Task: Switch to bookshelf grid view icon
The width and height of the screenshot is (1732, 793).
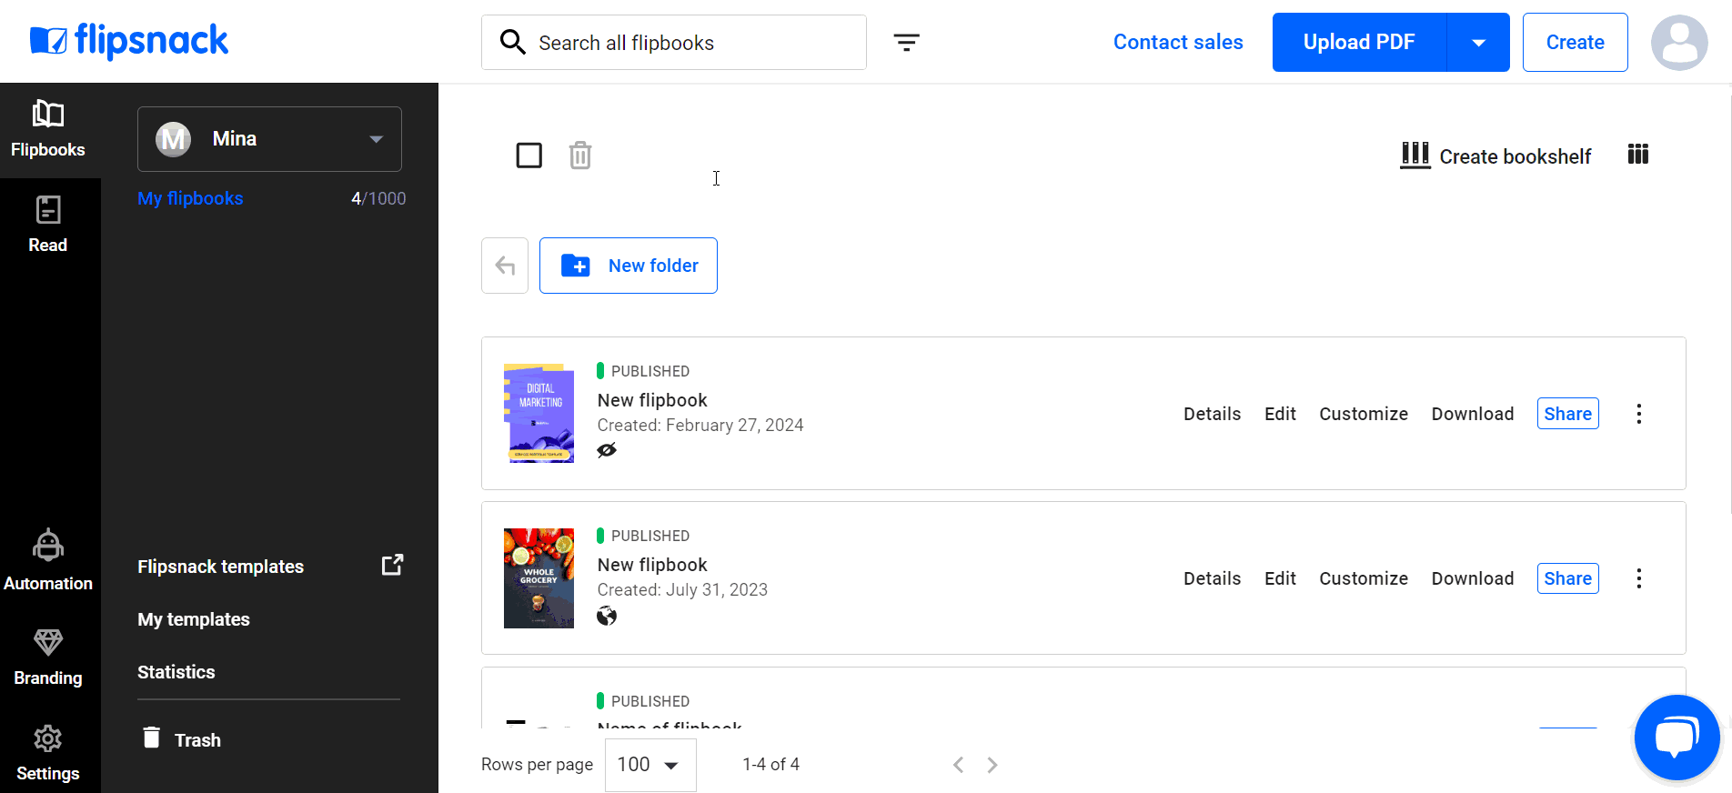Action: (1638, 155)
